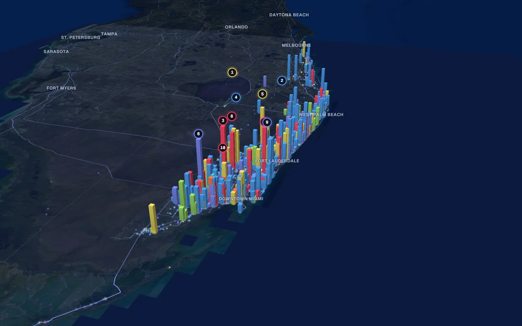Viewport: 522px width, 326px height.
Task: Click the Downtown Miami label
Action: [x=241, y=199]
